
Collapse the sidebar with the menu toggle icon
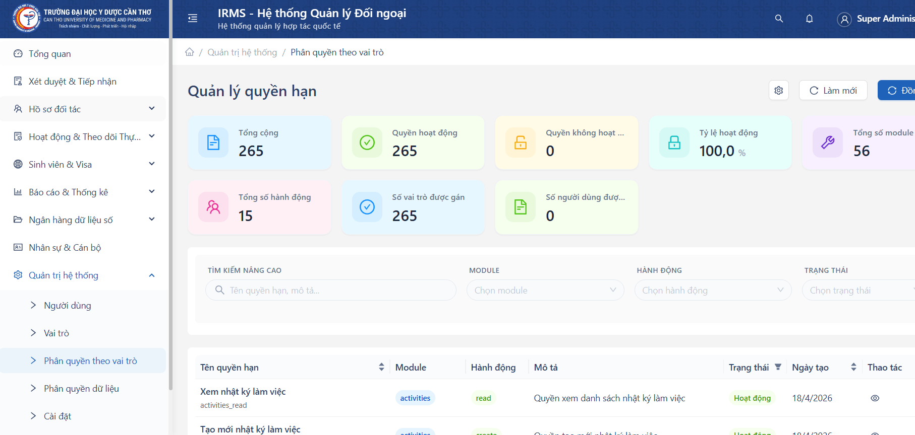click(193, 19)
